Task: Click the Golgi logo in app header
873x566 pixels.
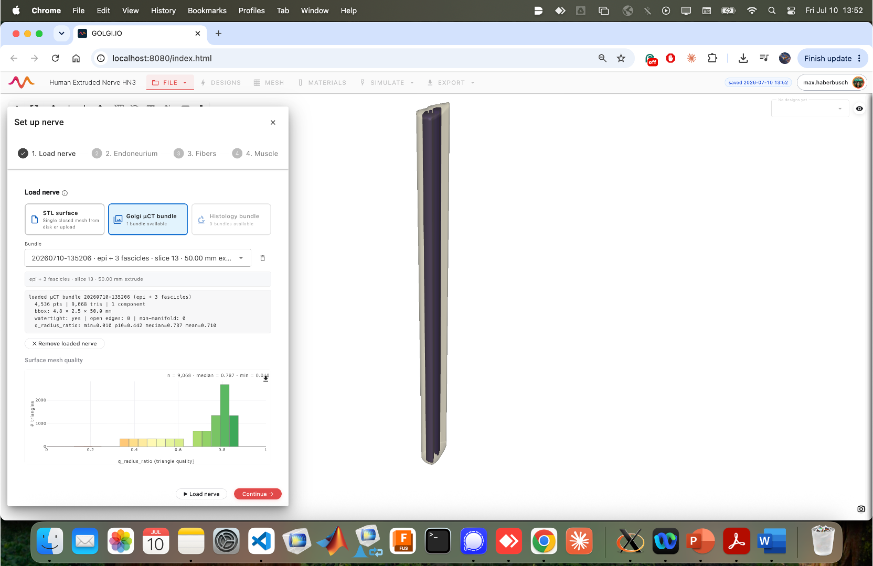Action: point(22,82)
